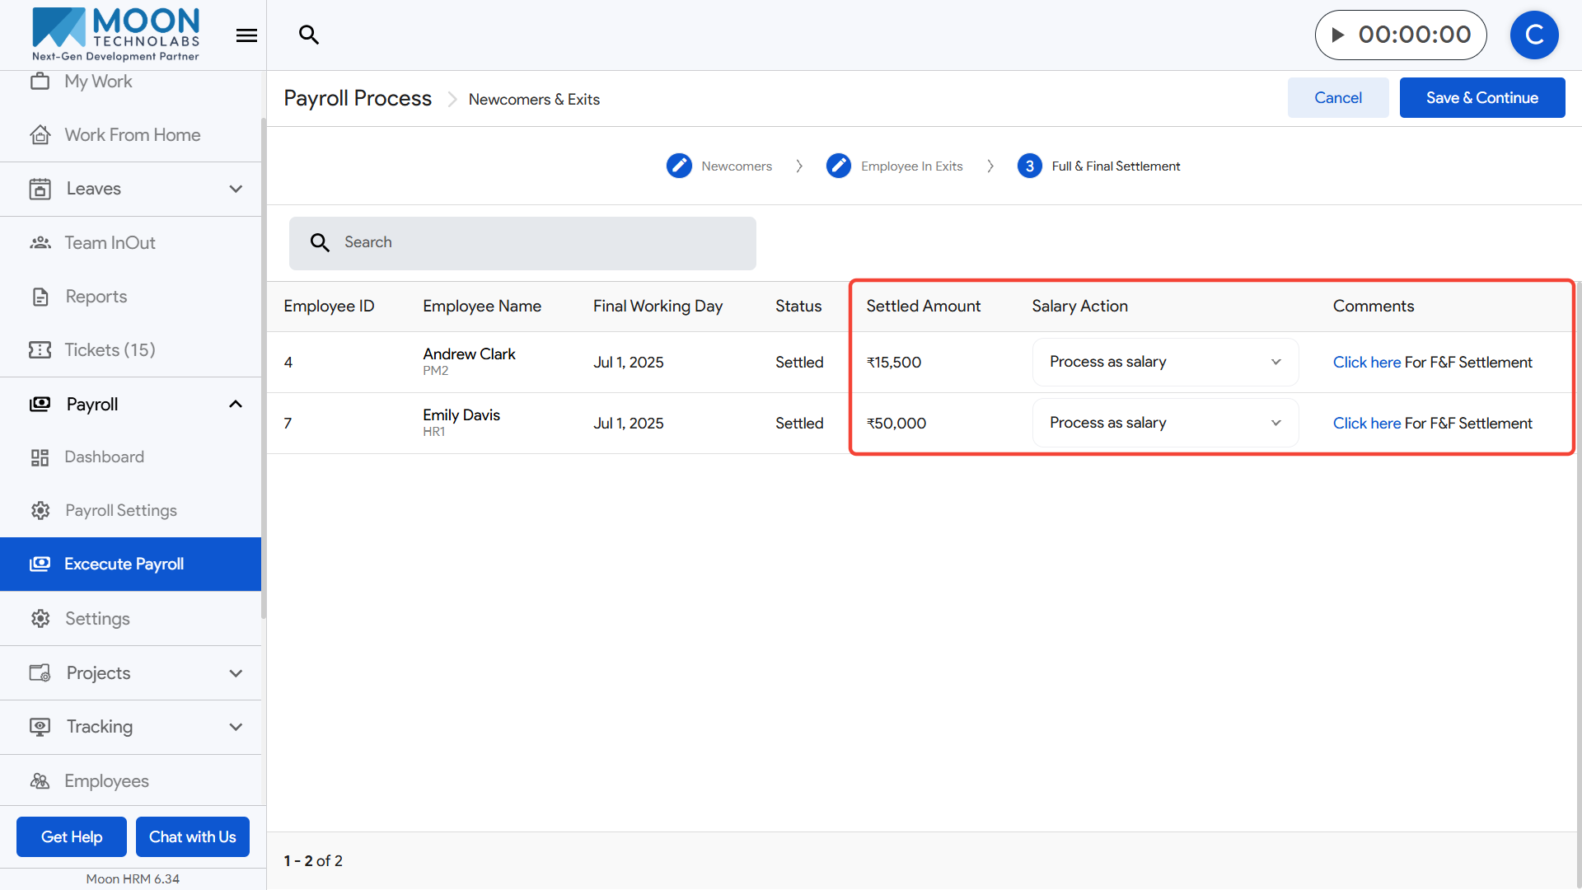Open the user profile avatar C
This screenshot has width=1582, height=890.
tap(1533, 35)
